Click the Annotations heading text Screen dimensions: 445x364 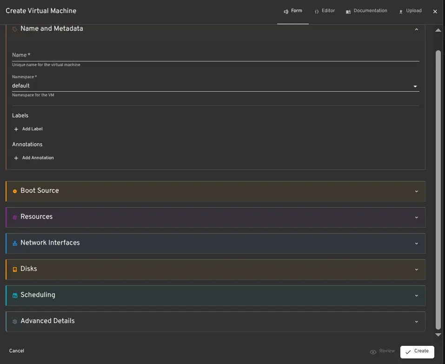pos(27,144)
